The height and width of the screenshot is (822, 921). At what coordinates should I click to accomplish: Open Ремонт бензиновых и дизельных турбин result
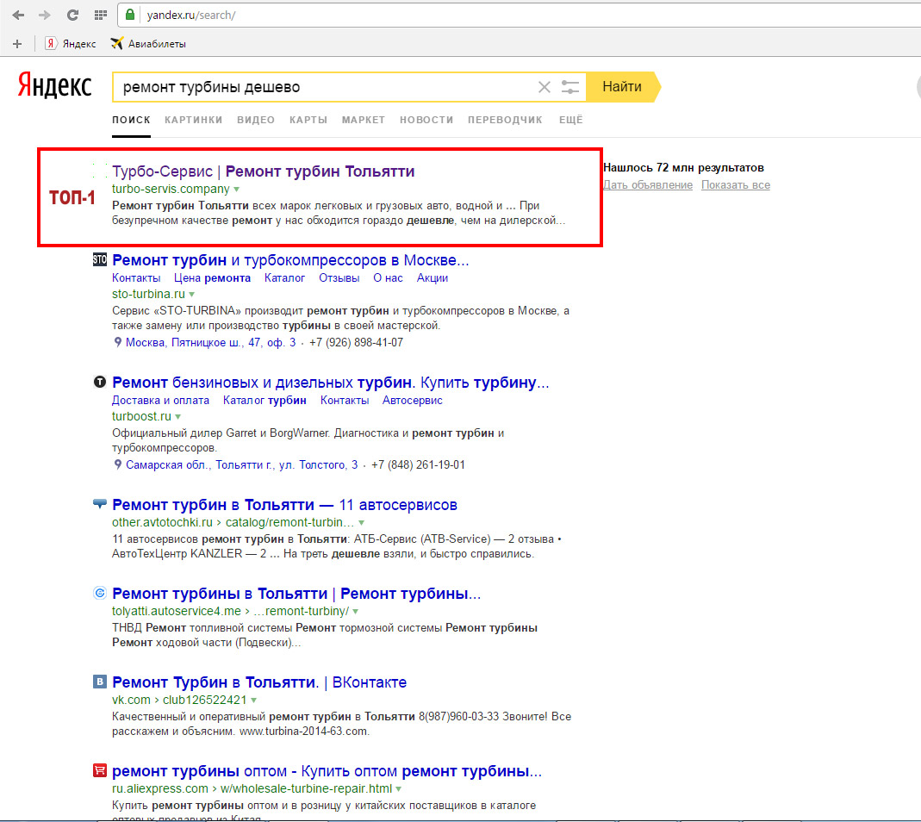[x=331, y=383]
